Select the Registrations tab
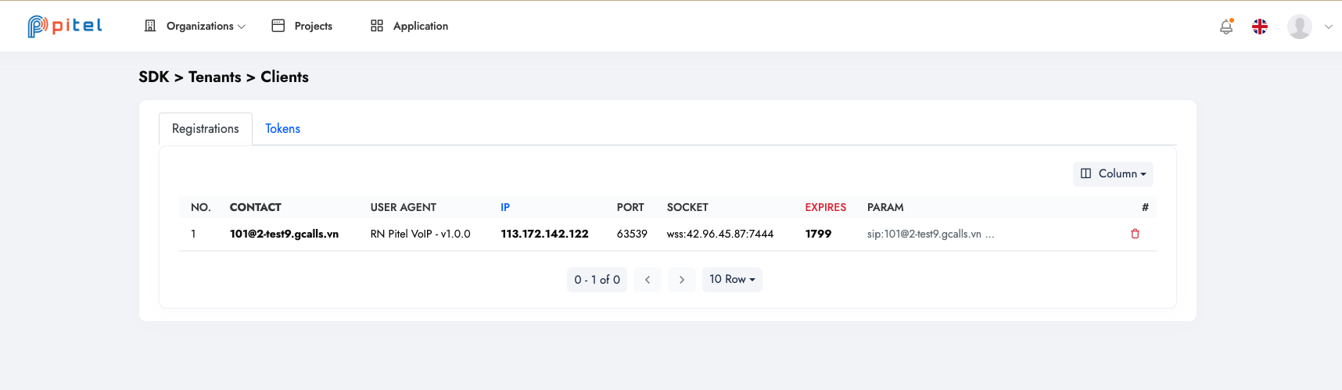 206,129
